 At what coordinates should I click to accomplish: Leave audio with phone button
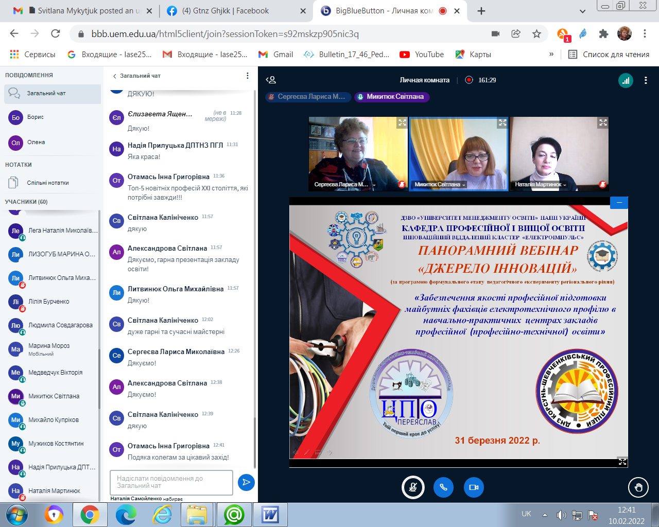(x=443, y=487)
